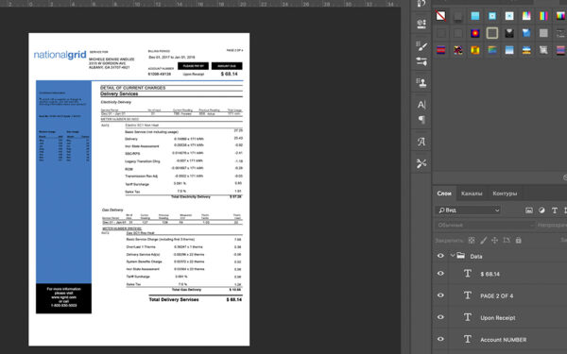Image resolution: width=567 pixels, height=354 pixels.
Task: Apply the glossy blue style preset
Action: point(526,33)
